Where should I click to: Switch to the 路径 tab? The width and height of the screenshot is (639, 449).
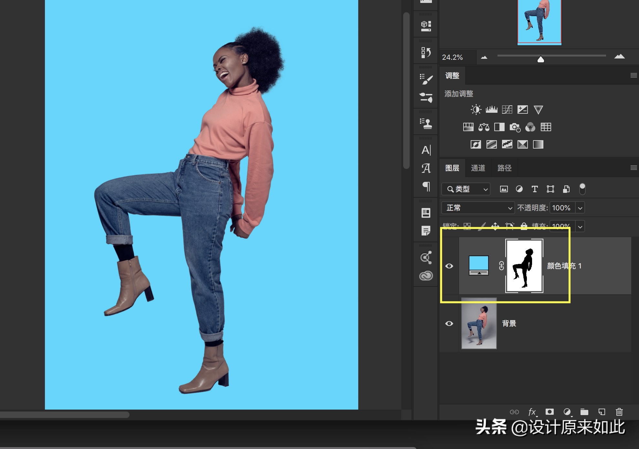(504, 168)
